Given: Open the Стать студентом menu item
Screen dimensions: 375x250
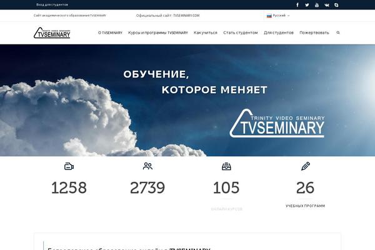Looking at the screenshot, I should (241, 32).
